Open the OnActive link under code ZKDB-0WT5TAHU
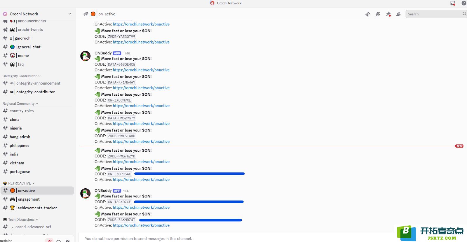 click(141, 142)
